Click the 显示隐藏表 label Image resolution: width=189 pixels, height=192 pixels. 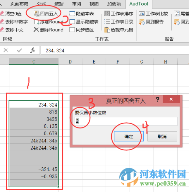[x=87, y=22]
